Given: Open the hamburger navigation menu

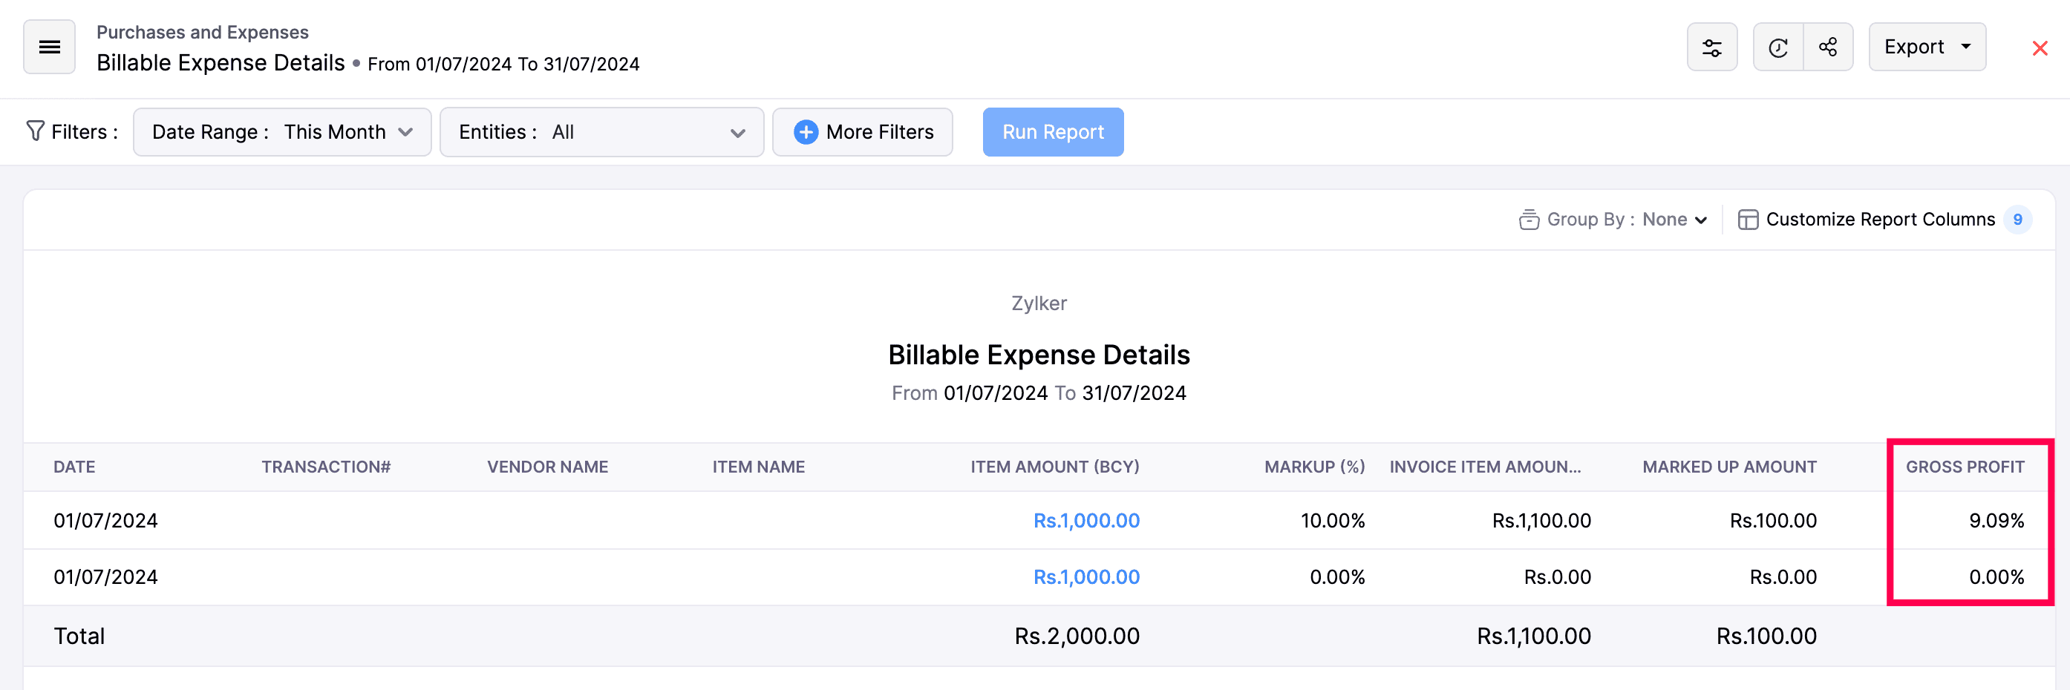Looking at the screenshot, I should (49, 47).
